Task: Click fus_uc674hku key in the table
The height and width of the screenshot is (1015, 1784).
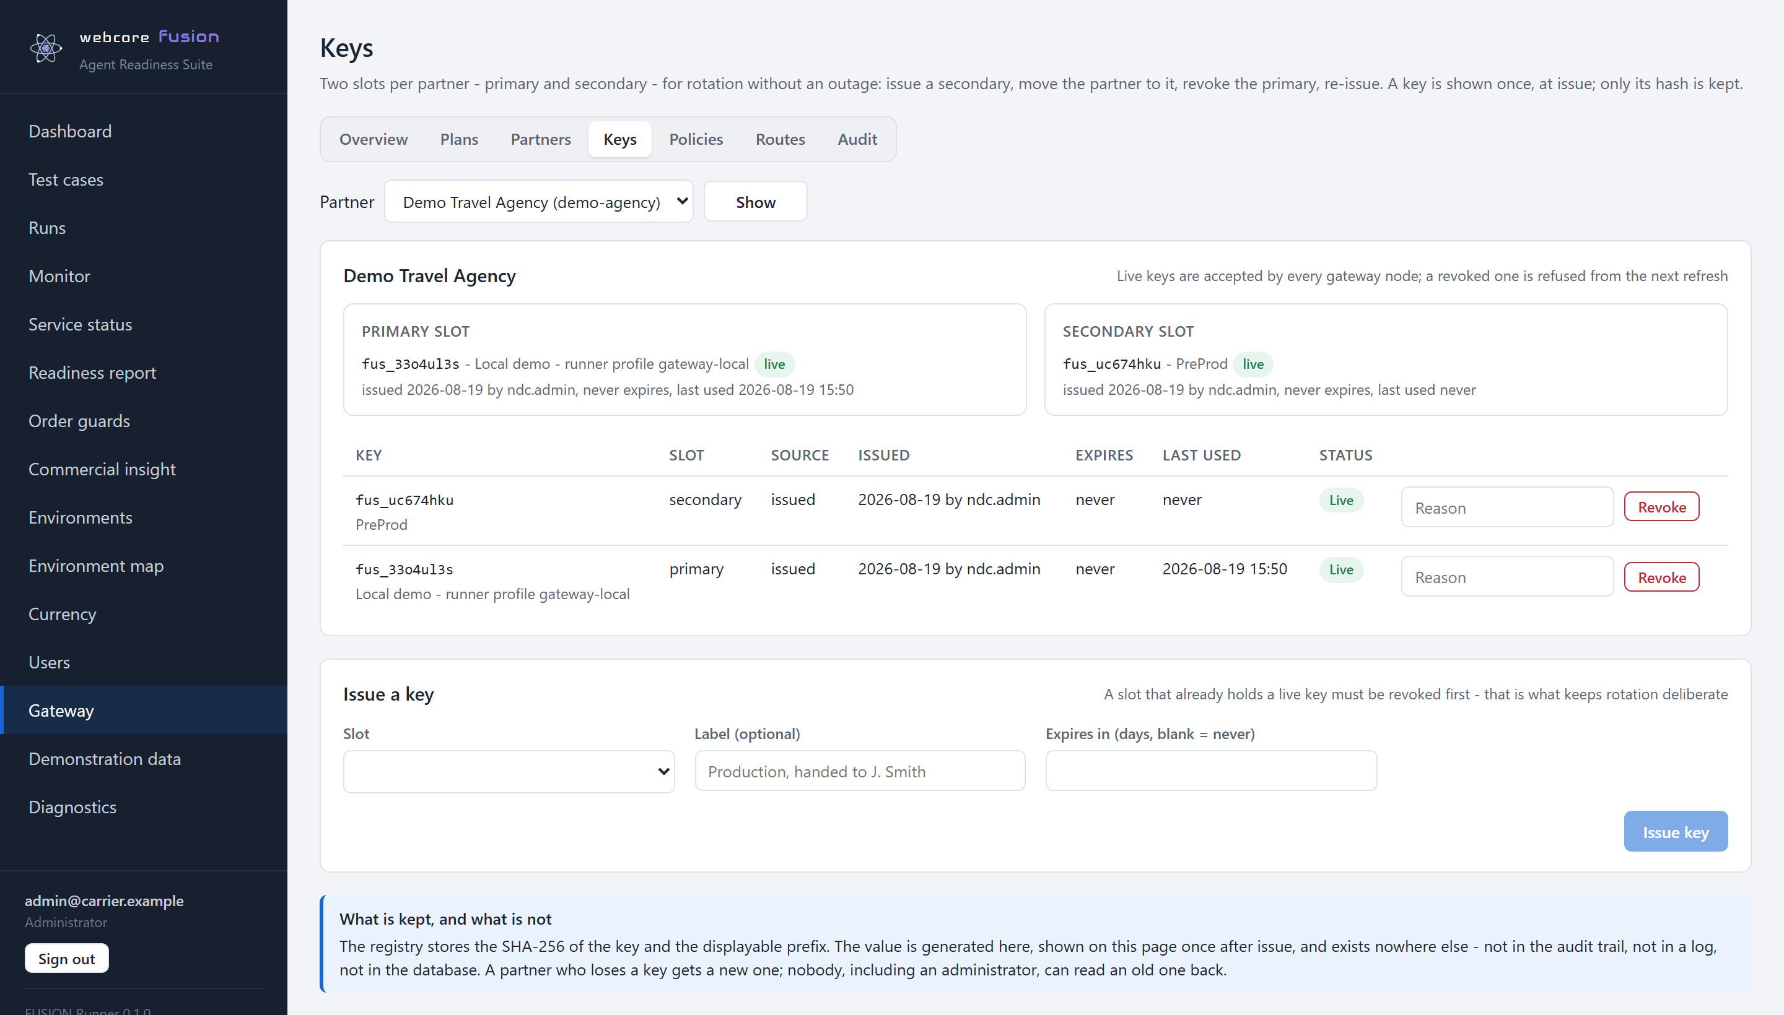Action: pos(404,500)
